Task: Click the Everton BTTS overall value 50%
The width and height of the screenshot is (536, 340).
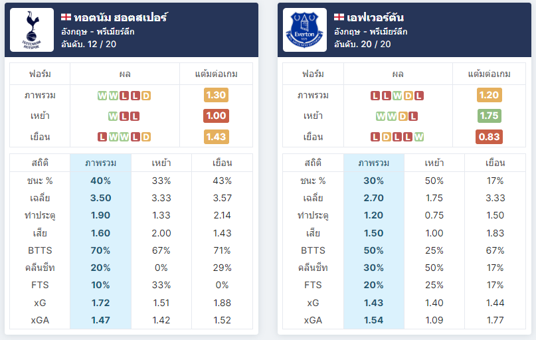Action: [374, 250]
